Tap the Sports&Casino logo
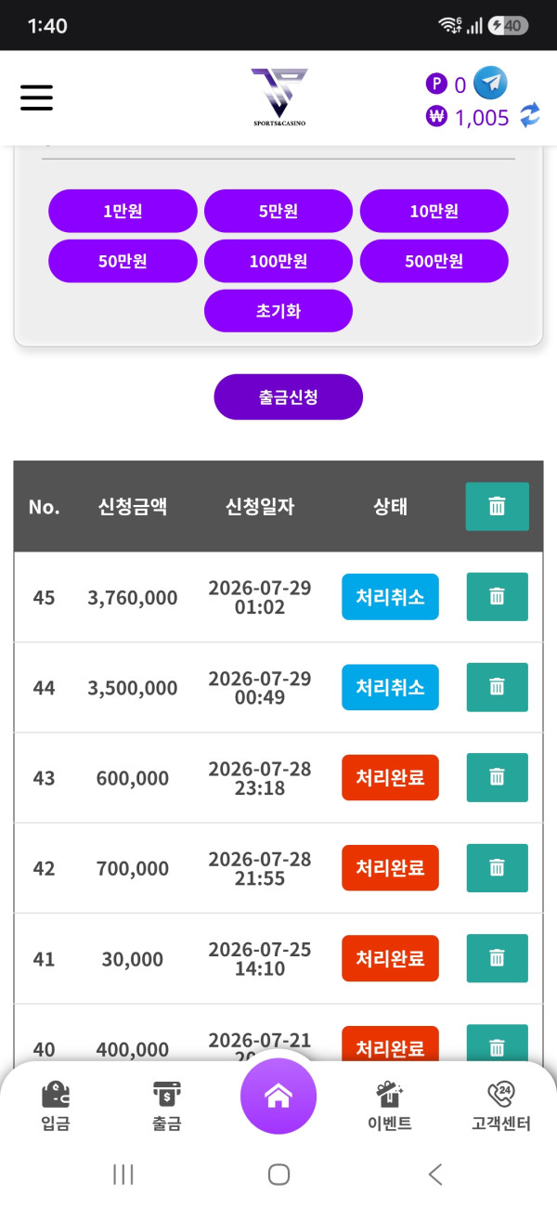This screenshot has width=557, height=1207. pos(278,97)
